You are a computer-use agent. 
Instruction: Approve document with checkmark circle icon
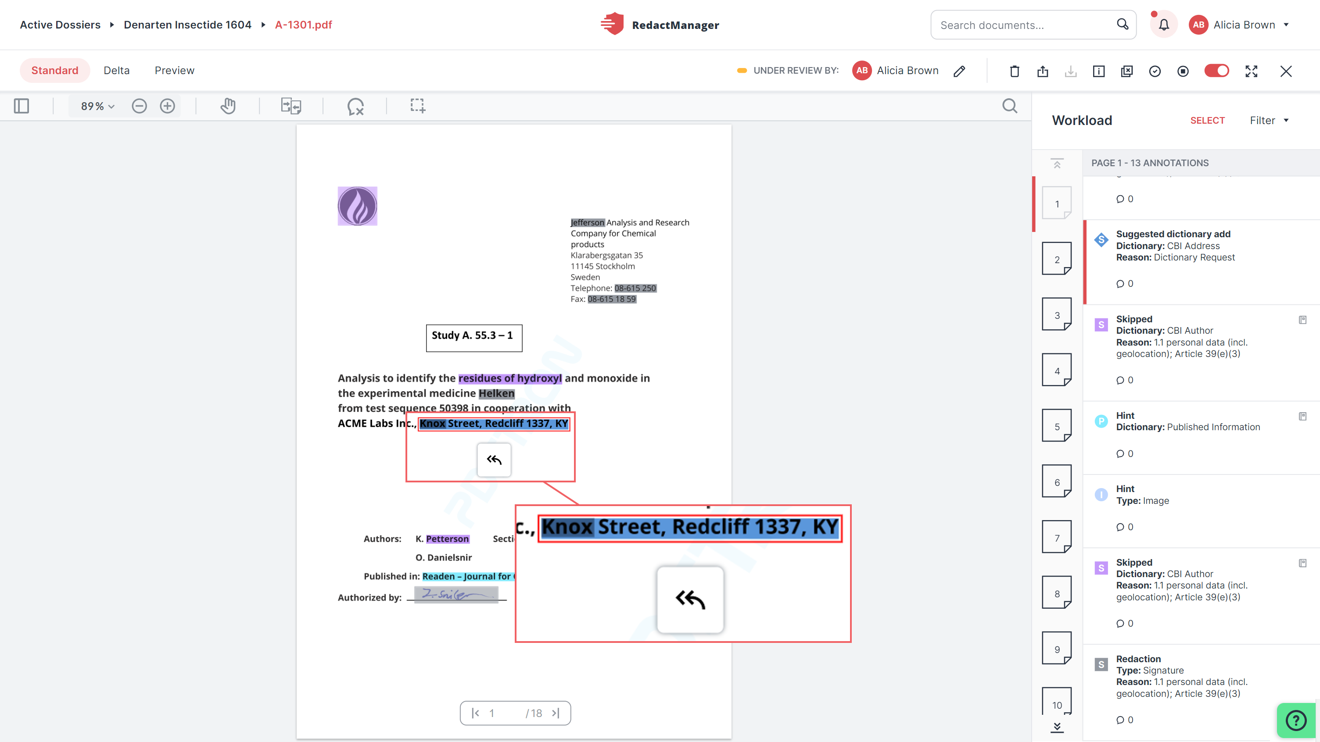coord(1155,71)
